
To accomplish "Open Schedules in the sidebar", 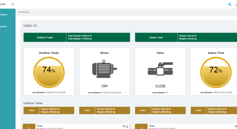I will 4,26.
